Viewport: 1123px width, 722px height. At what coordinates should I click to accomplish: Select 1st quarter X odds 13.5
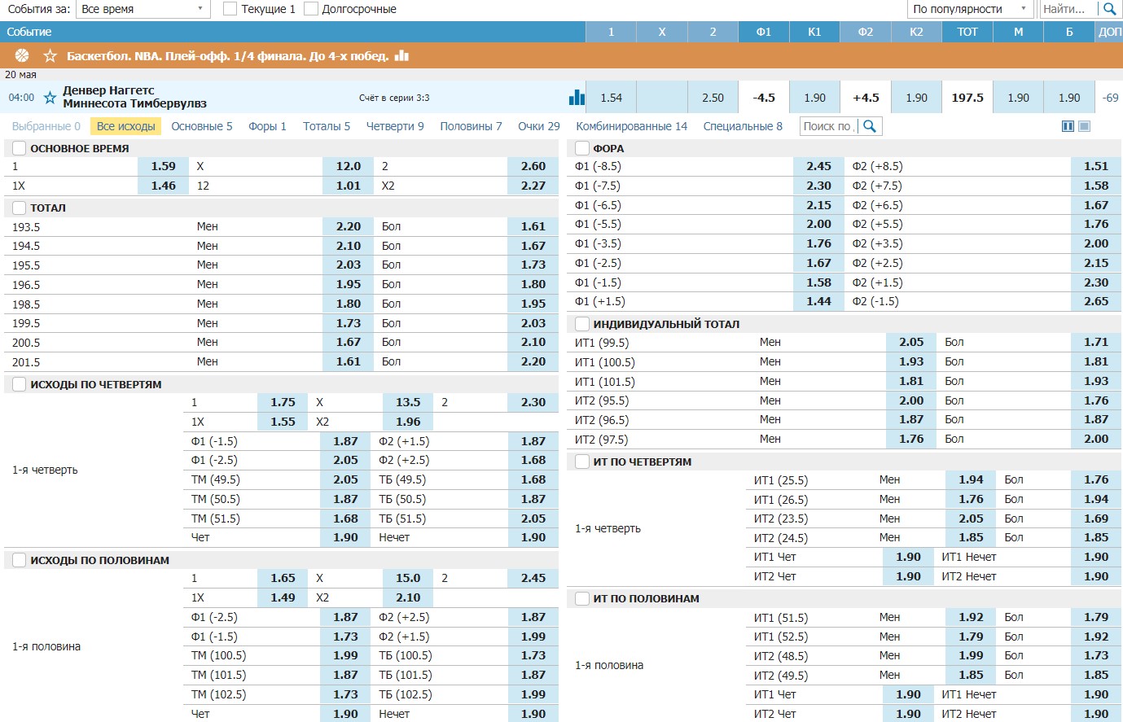(408, 402)
